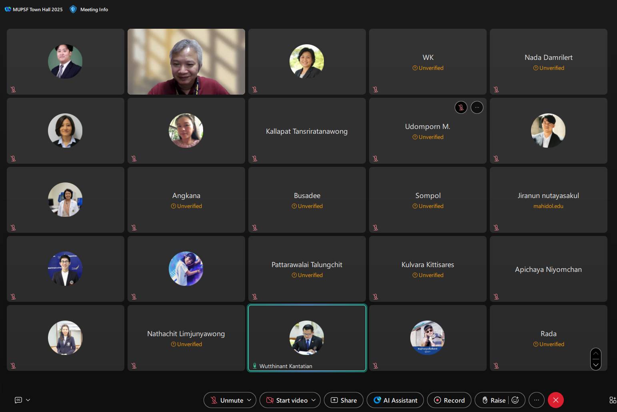Click muted mic icon on Nathachit tile
Image resolution: width=617 pixels, height=412 pixels.
[134, 366]
